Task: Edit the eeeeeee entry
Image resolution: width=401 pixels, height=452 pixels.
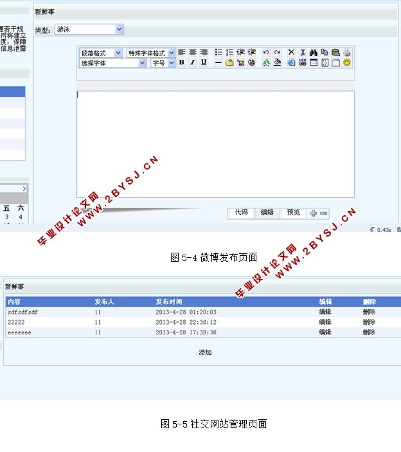Action: coord(325,332)
